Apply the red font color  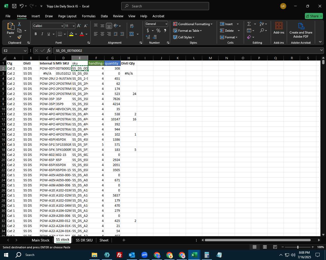pyautogui.click(x=82, y=34)
